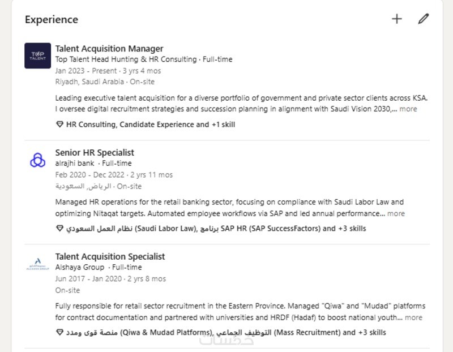453x352 pixels.
Task: Open the alrajhi bank logo
Action: [37, 160]
